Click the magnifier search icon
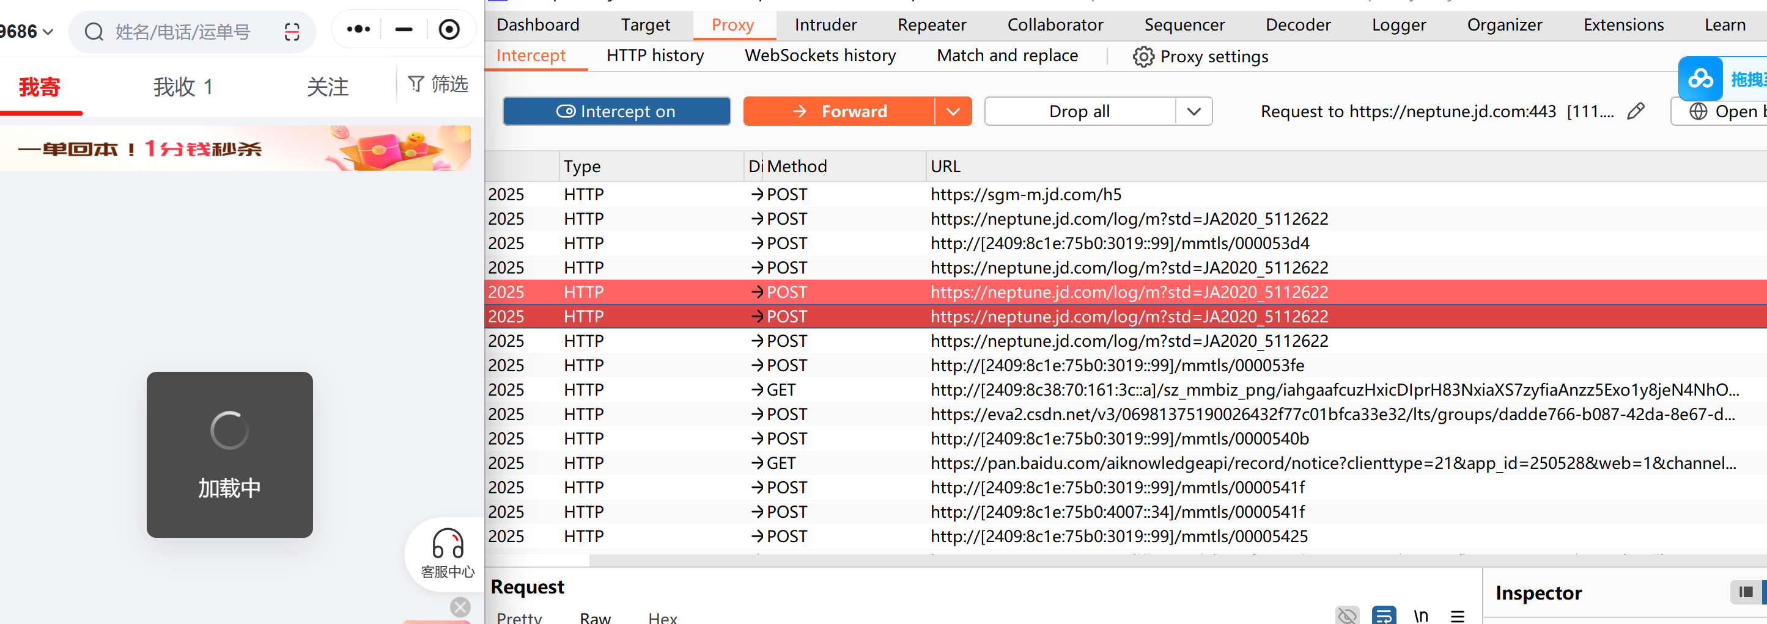This screenshot has width=1767, height=624. pos(94,32)
